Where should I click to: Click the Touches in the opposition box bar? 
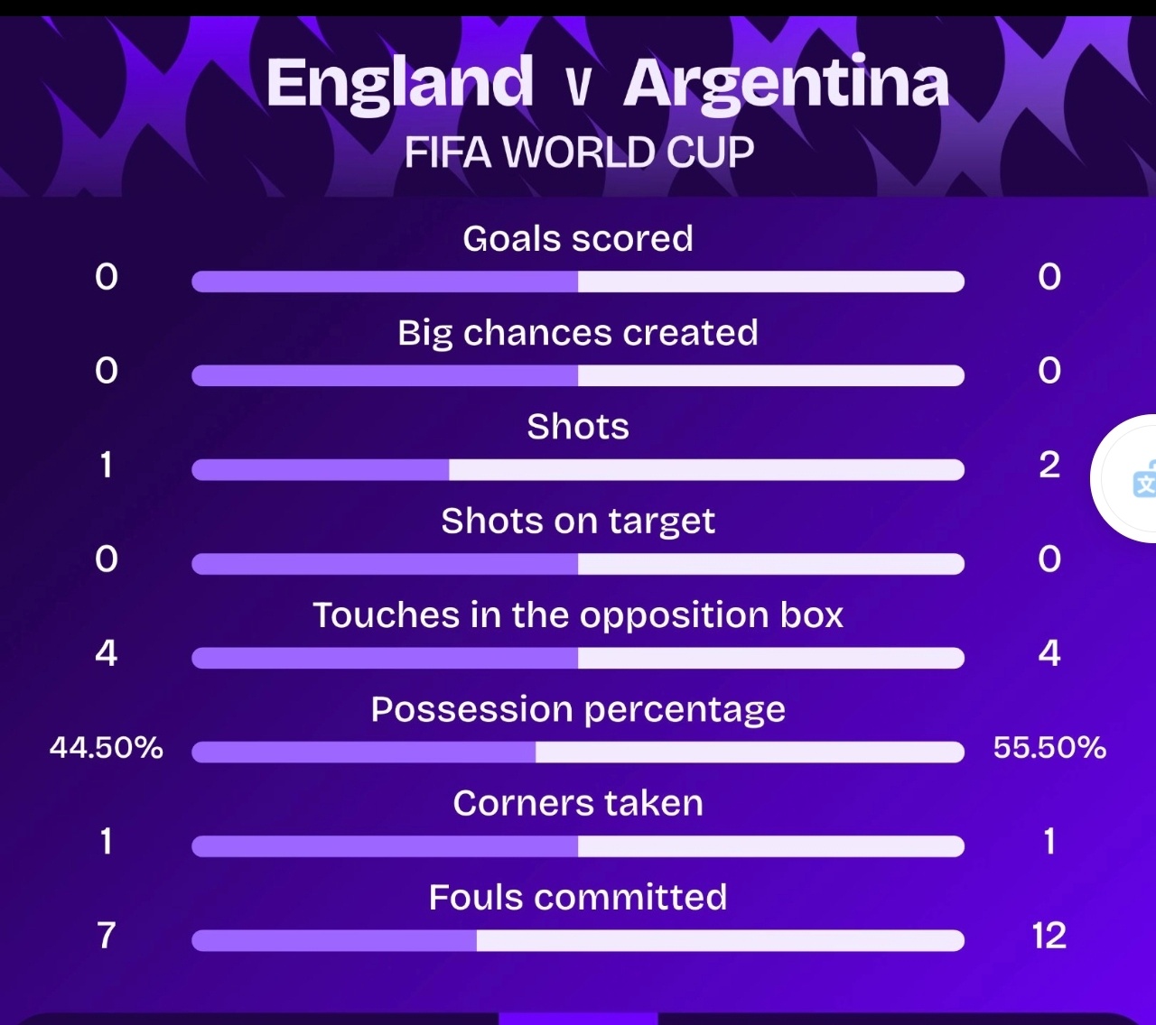click(x=578, y=658)
